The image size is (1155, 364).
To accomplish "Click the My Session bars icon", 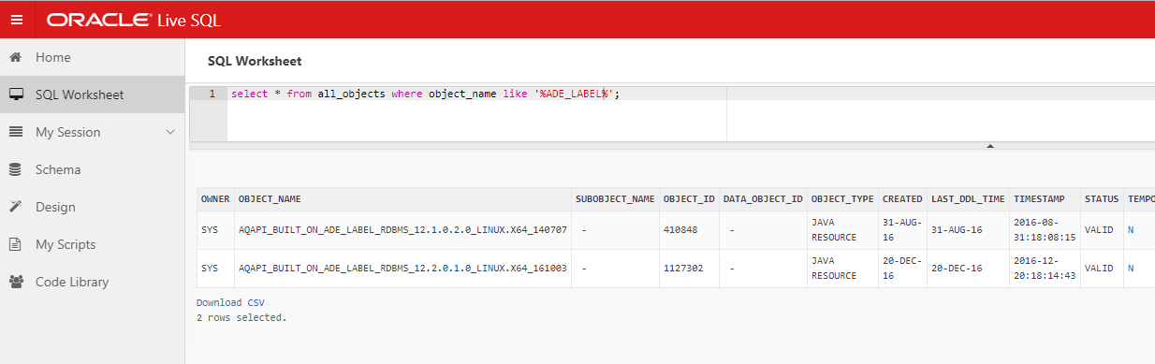I will click(x=15, y=132).
